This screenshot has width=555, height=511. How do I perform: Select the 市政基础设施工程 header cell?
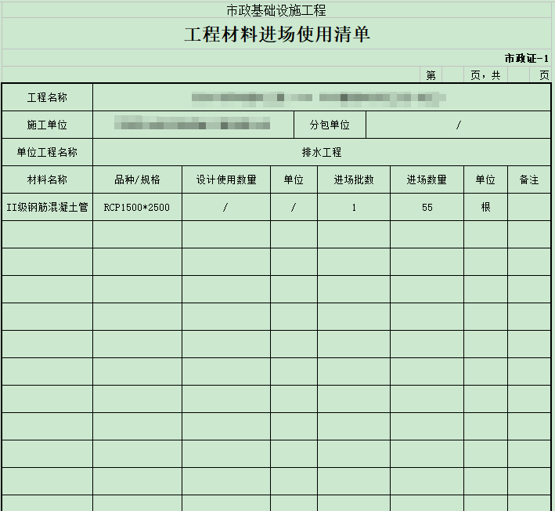pos(277,10)
